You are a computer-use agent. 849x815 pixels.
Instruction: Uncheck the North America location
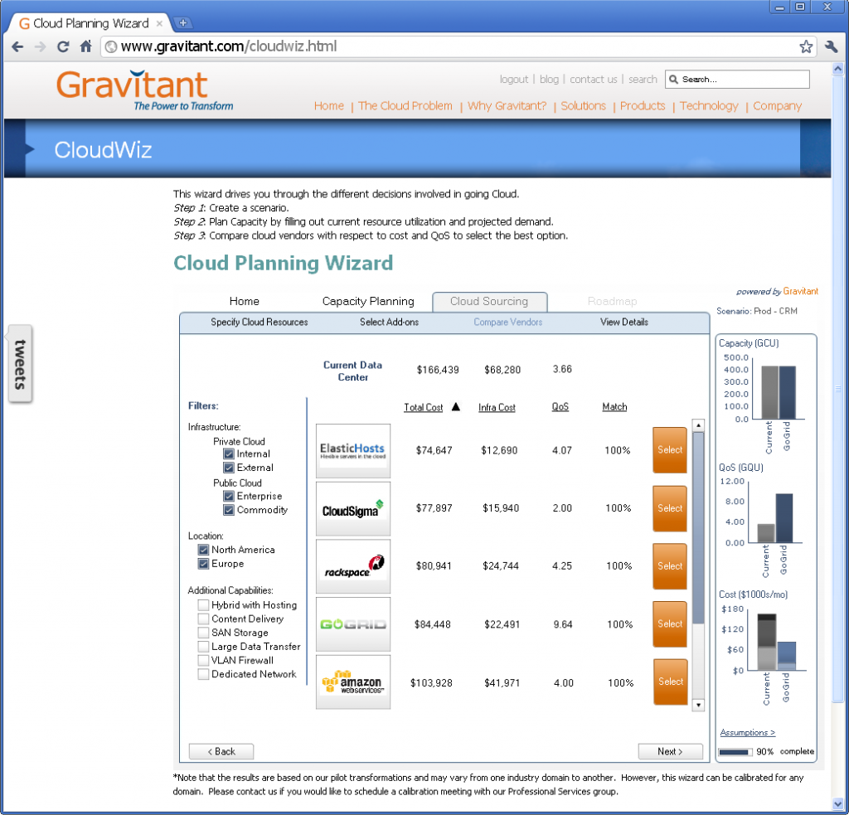tap(203, 550)
